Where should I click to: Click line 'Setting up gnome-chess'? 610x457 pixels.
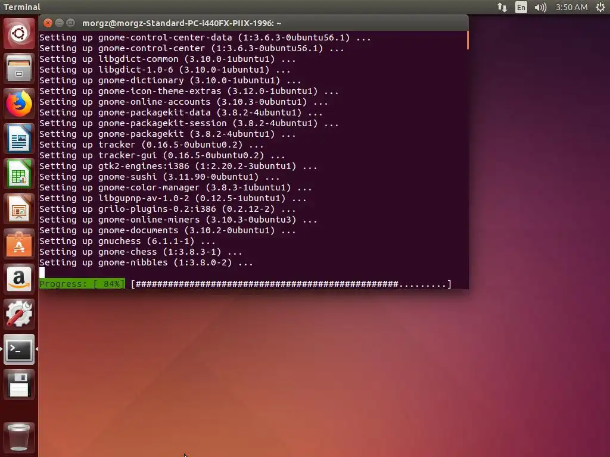[141, 252]
